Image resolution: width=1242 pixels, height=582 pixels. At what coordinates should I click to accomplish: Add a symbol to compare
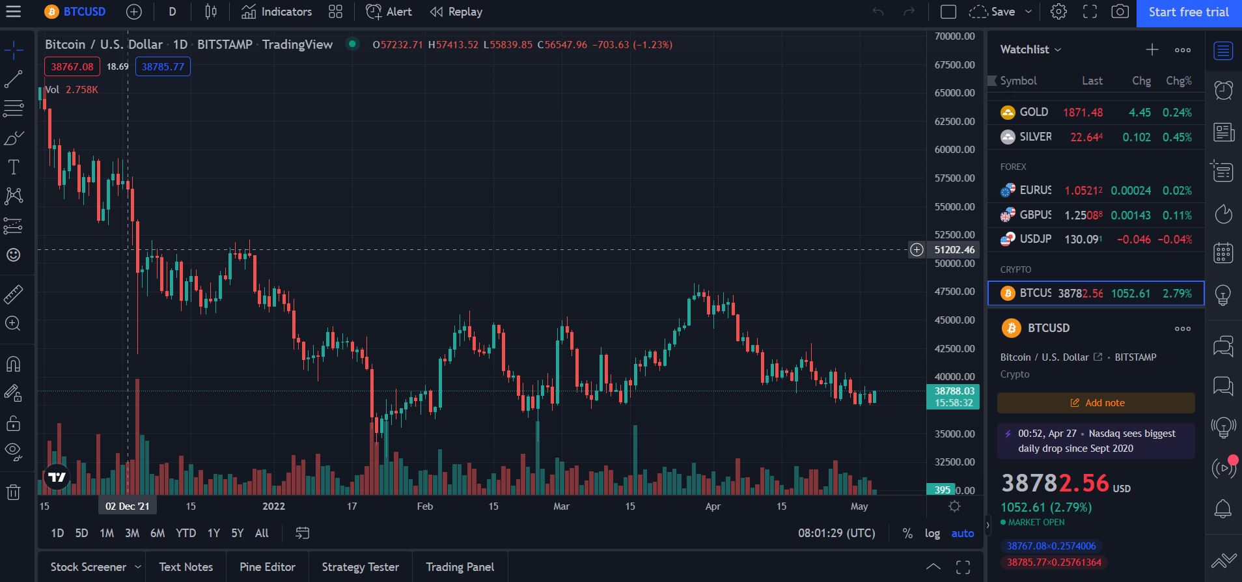(133, 12)
